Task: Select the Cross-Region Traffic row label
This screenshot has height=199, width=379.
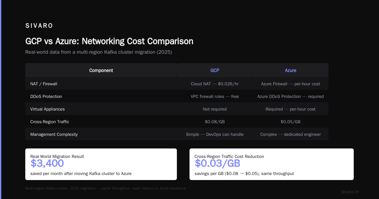Action: pyautogui.click(x=50, y=122)
